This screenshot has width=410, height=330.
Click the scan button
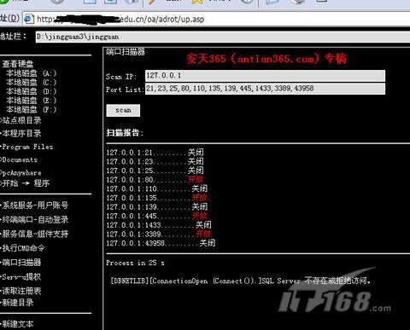click(123, 110)
